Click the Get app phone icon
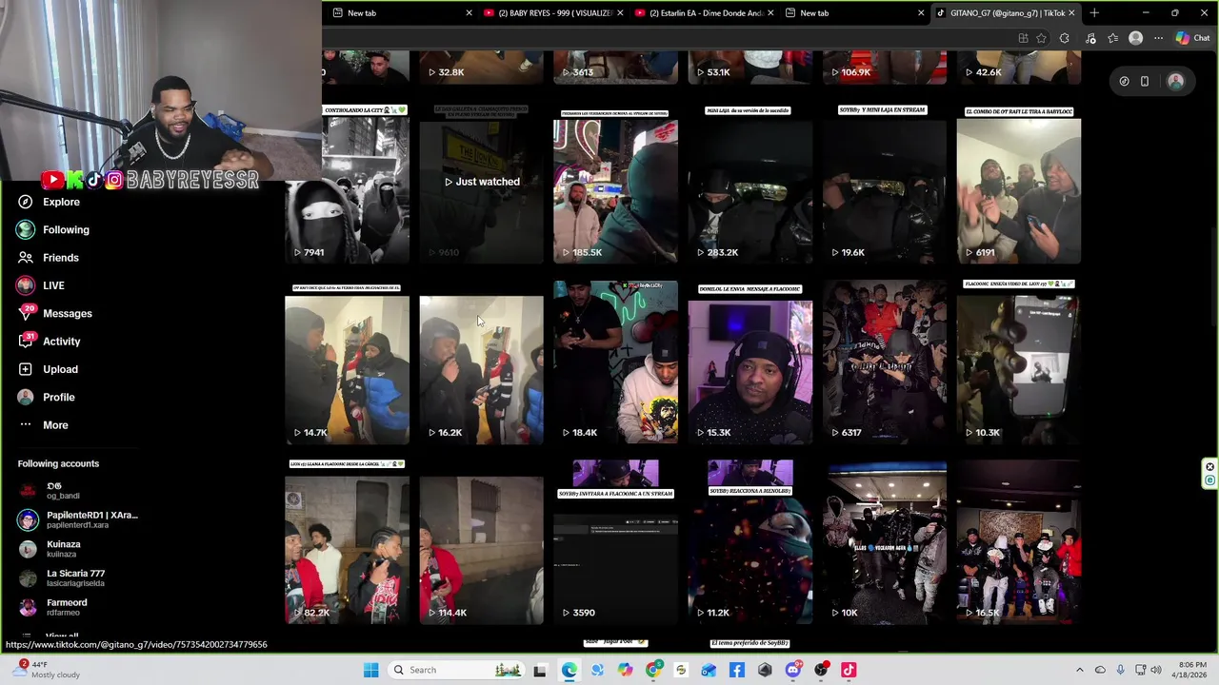The width and height of the screenshot is (1219, 685). point(1145,82)
